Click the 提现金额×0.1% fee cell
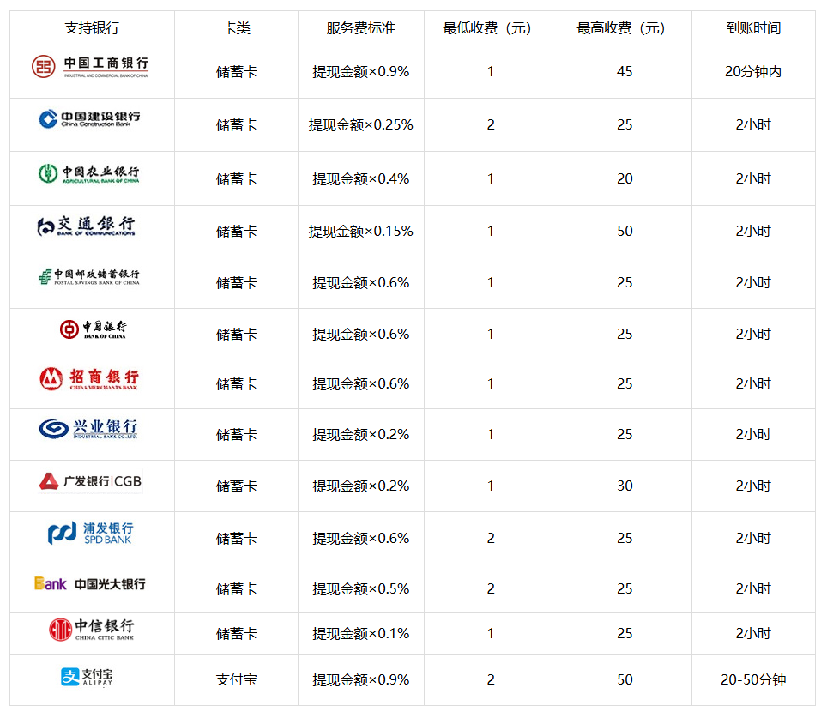This screenshot has width=827, height=718. (361, 634)
